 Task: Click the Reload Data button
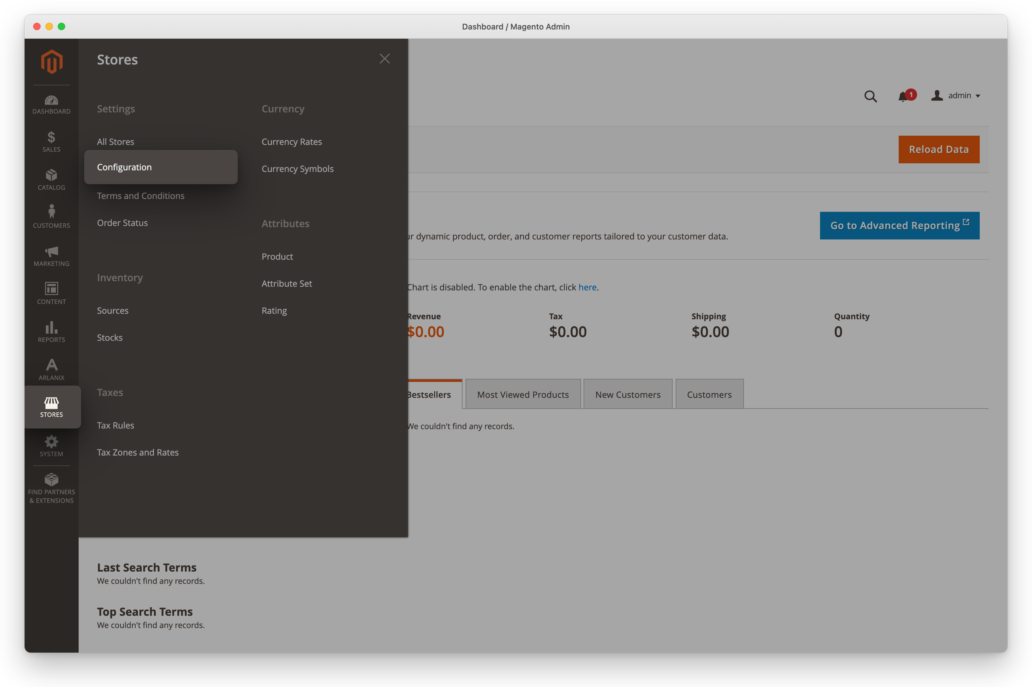[939, 150]
